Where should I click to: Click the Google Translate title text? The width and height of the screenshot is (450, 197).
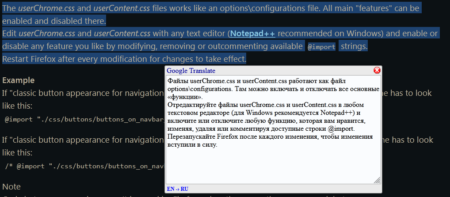click(x=191, y=71)
